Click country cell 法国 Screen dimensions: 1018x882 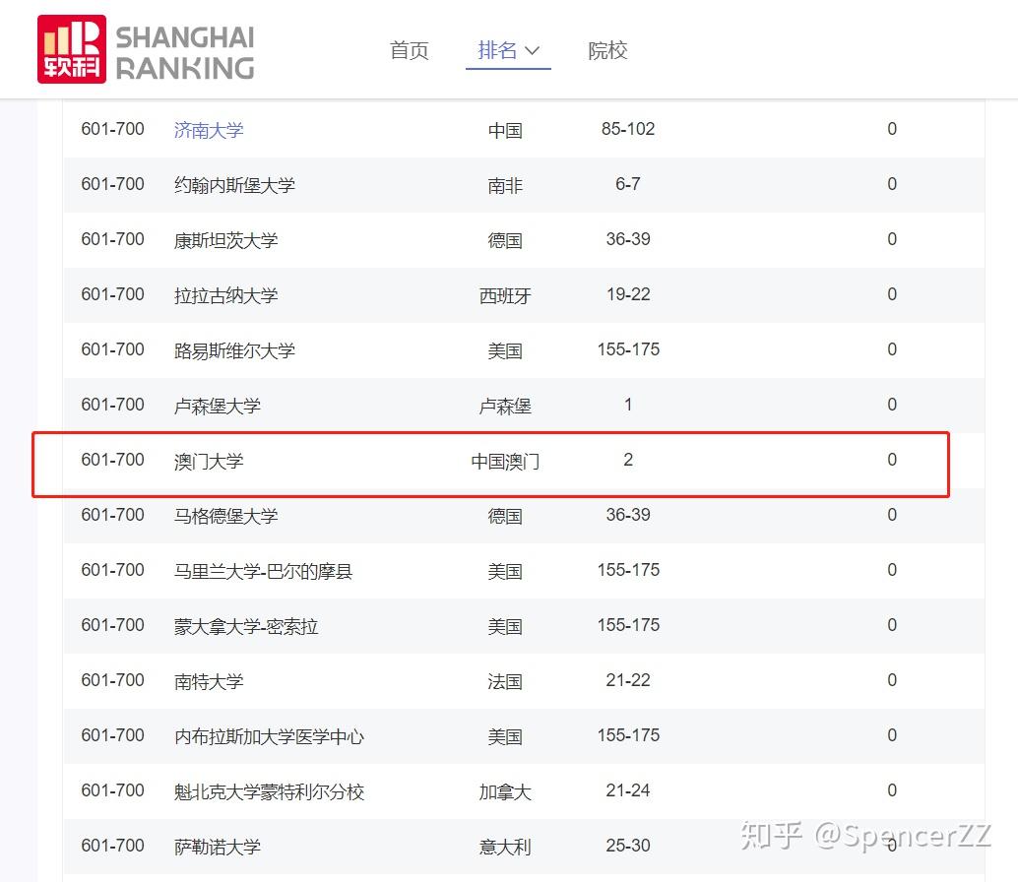coord(505,682)
